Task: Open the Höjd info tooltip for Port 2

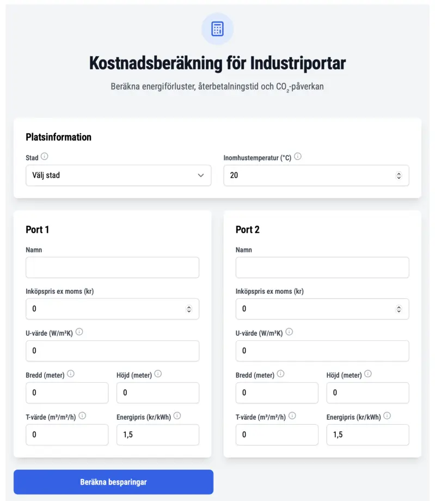Action: (x=367, y=373)
